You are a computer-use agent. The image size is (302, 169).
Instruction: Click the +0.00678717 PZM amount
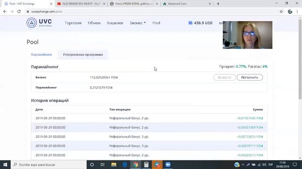pyautogui.click(x=250, y=146)
